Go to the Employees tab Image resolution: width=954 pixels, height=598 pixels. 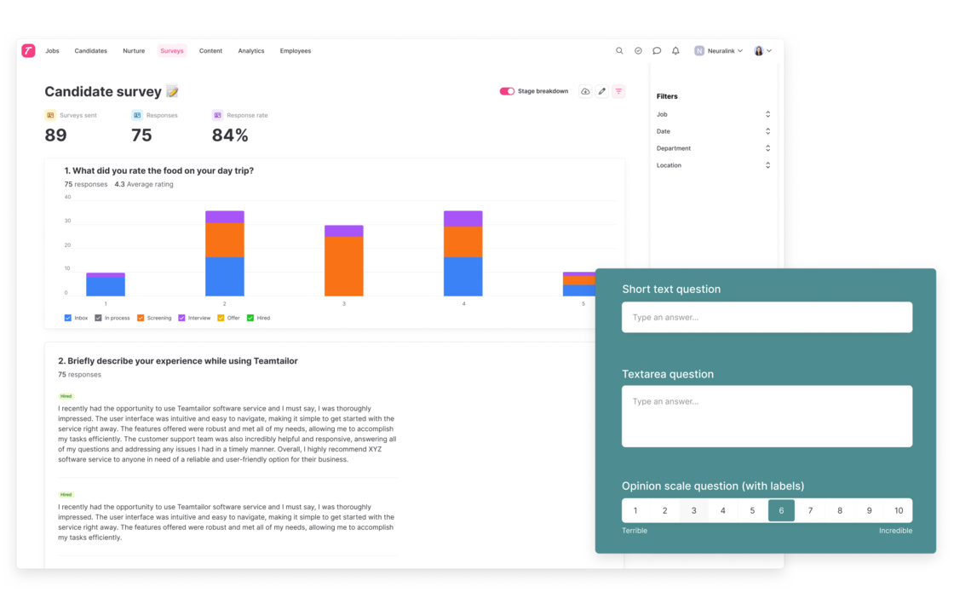click(x=295, y=50)
